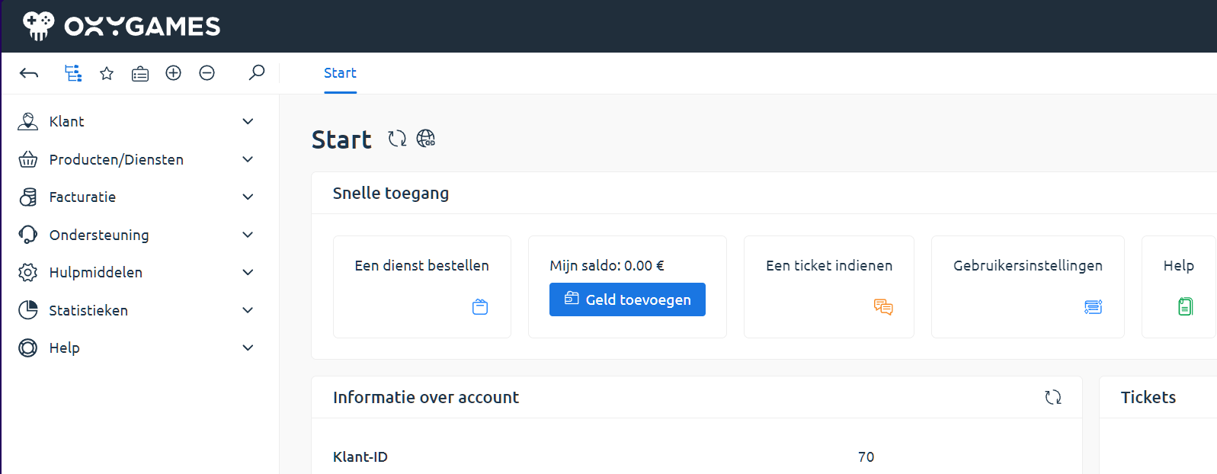Click the OxyGames logo
1217x474 pixels.
click(121, 26)
